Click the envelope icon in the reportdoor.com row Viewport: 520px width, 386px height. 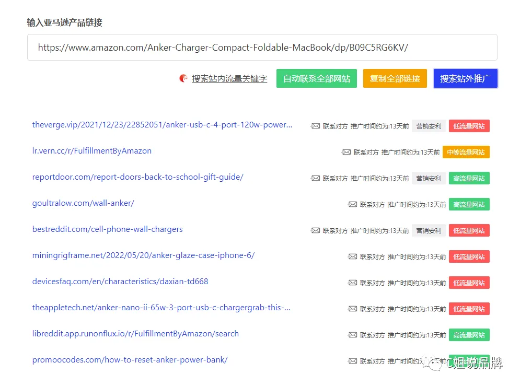point(315,178)
